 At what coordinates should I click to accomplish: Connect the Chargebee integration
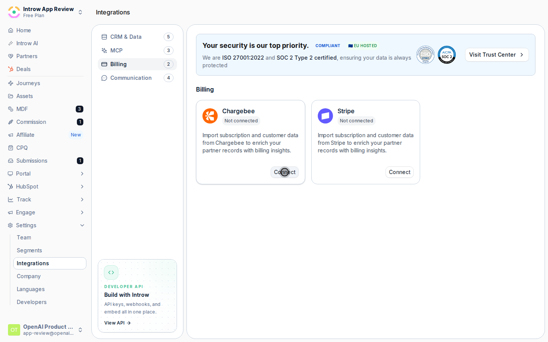285,172
